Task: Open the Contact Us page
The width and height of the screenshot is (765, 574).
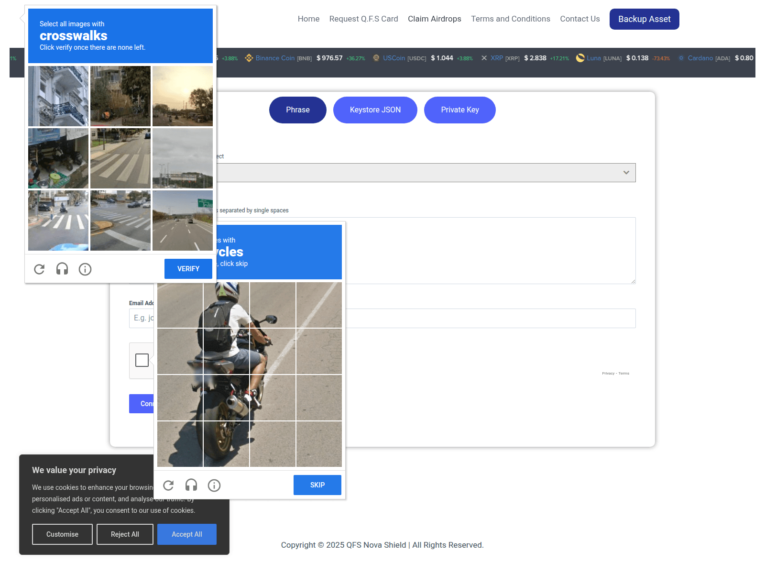Action: 580,19
